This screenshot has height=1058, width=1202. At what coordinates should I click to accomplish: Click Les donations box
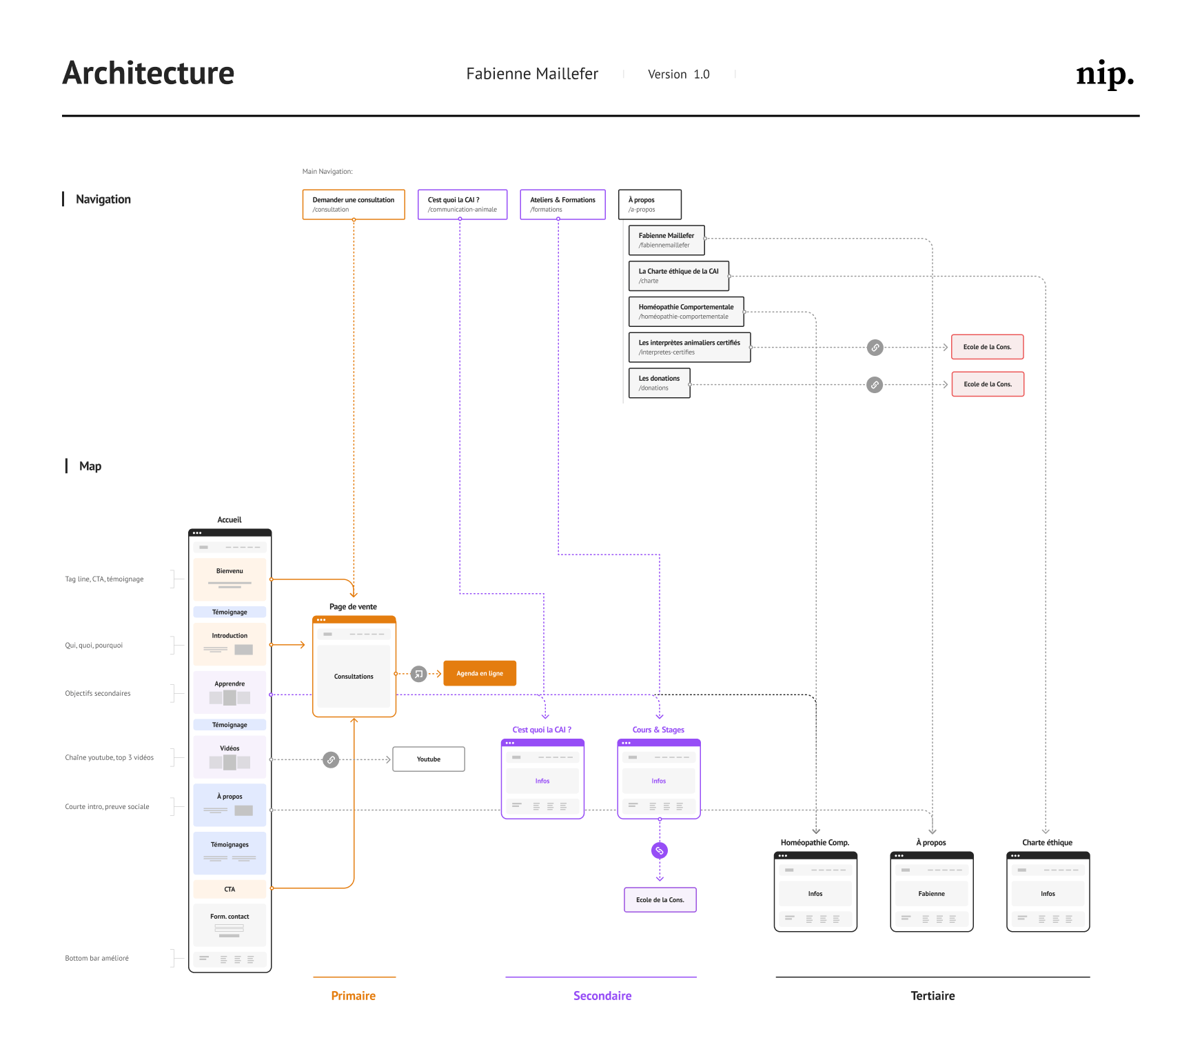click(660, 383)
